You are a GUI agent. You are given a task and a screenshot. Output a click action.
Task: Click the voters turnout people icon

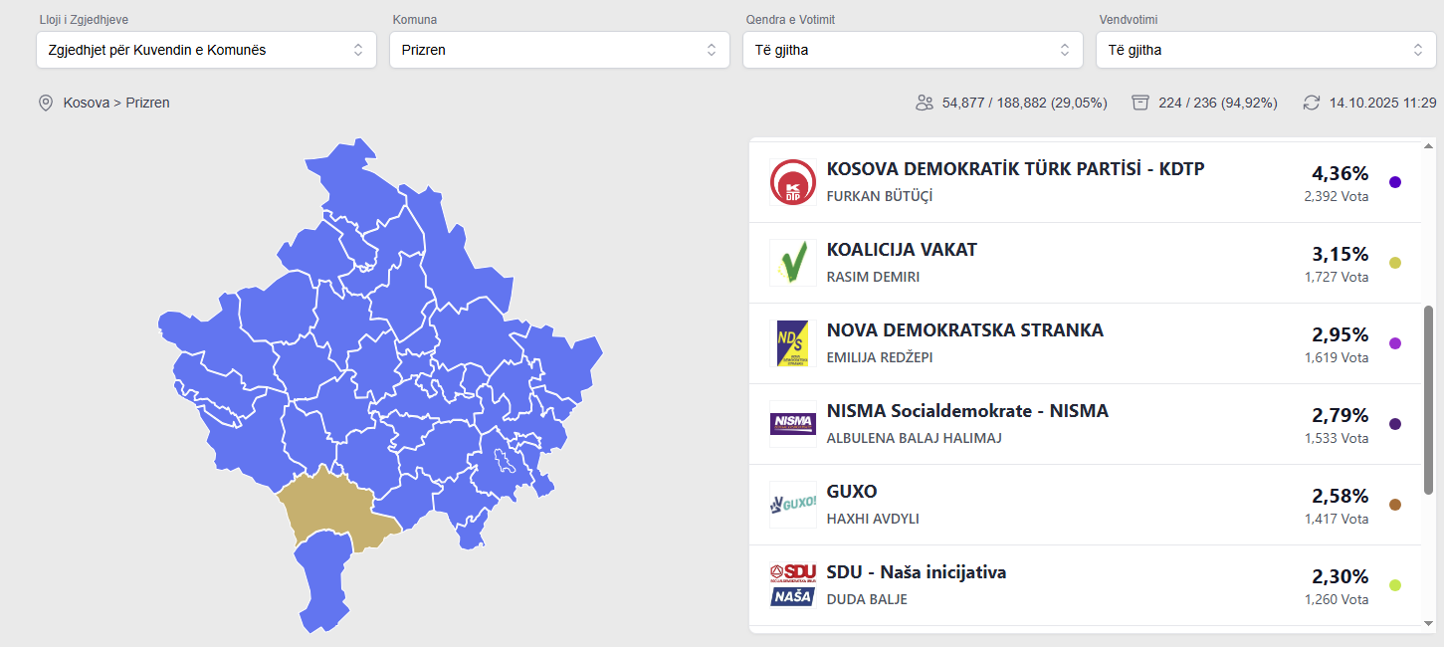coord(925,103)
